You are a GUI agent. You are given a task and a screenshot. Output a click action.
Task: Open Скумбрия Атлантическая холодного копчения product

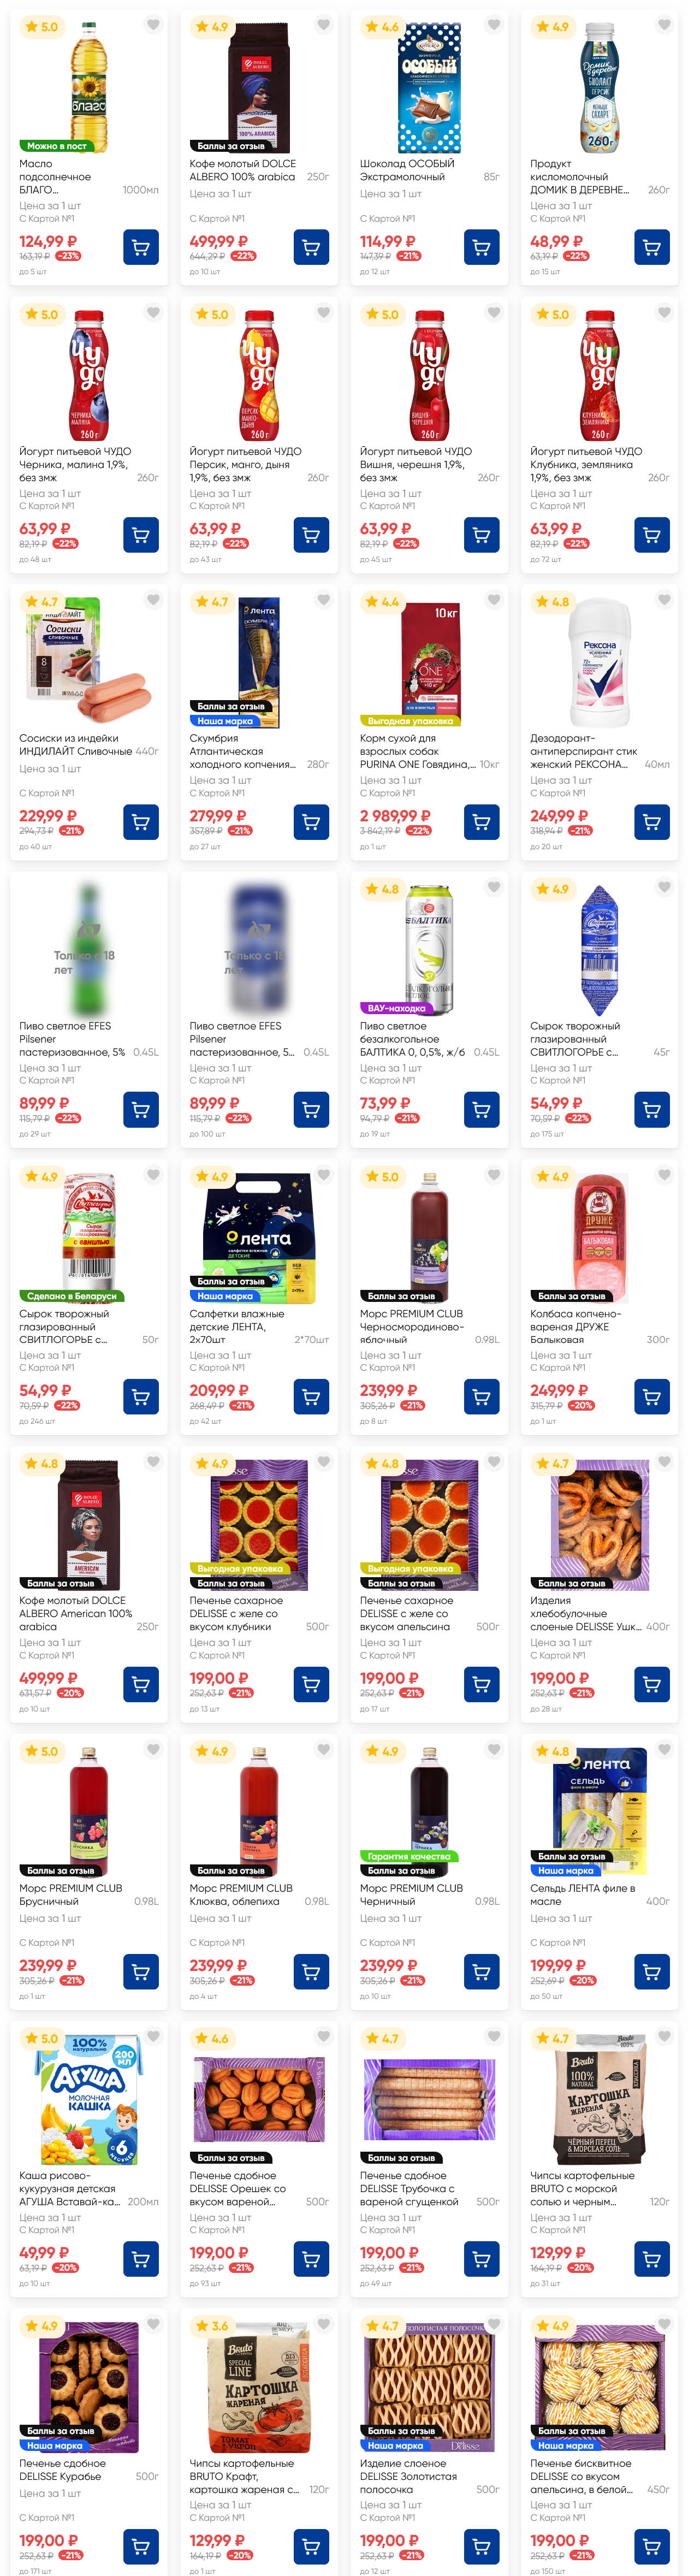[x=243, y=751]
